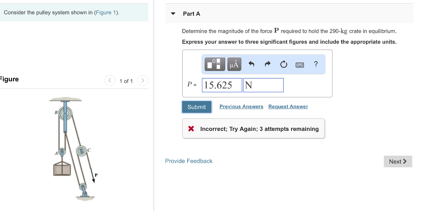The height and width of the screenshot is (211, 424).
Task: Show the keyboard shortcuts icon
Action: click(300, 64)
